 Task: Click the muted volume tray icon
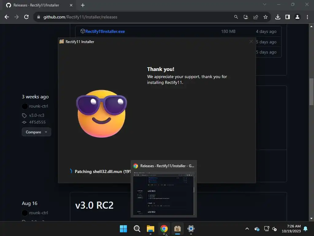[x=274, y=229]
